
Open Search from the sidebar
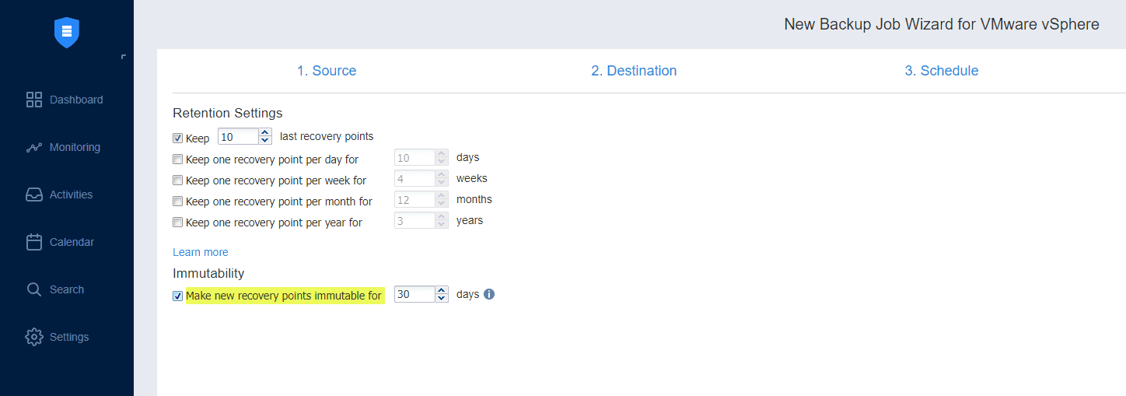(67, 289)
